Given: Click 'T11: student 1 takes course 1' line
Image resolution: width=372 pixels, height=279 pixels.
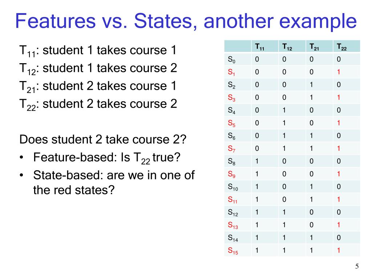Looking at the screenshot, I should pyautogui.click(x=98, y=51).
